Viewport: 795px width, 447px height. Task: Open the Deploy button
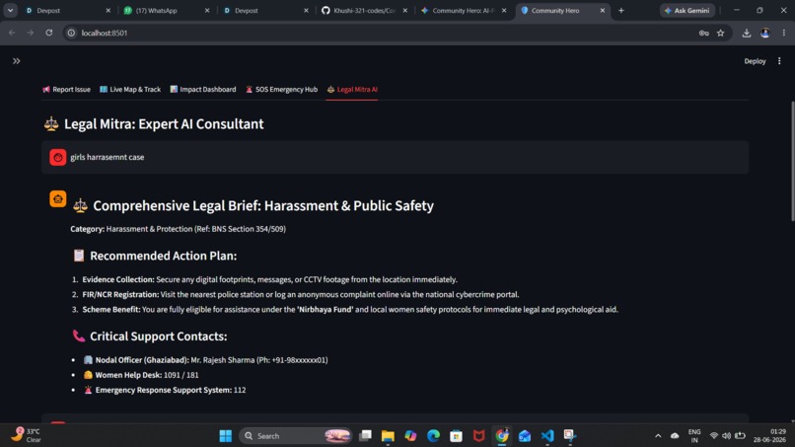755,61
